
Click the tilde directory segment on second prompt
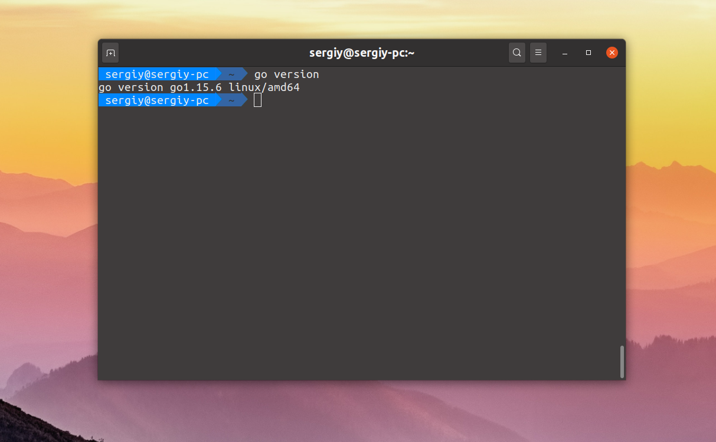point(231,100)
